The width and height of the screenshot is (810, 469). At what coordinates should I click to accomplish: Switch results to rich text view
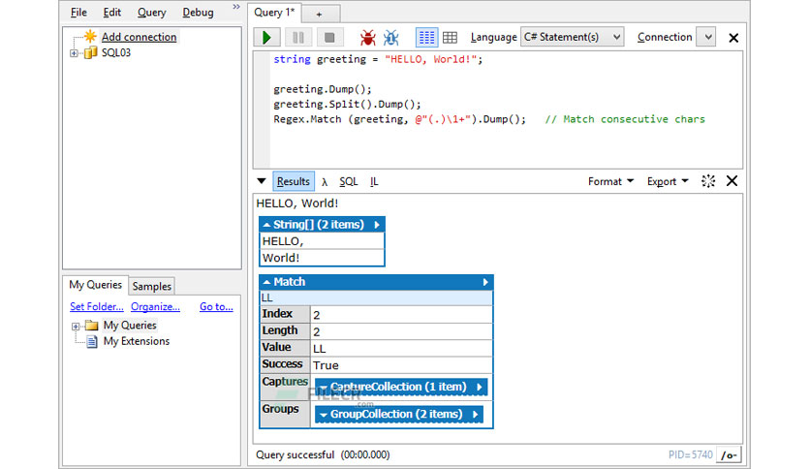point(426,37)
